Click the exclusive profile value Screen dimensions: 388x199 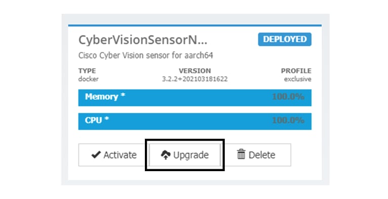click(x=298, y=79)
